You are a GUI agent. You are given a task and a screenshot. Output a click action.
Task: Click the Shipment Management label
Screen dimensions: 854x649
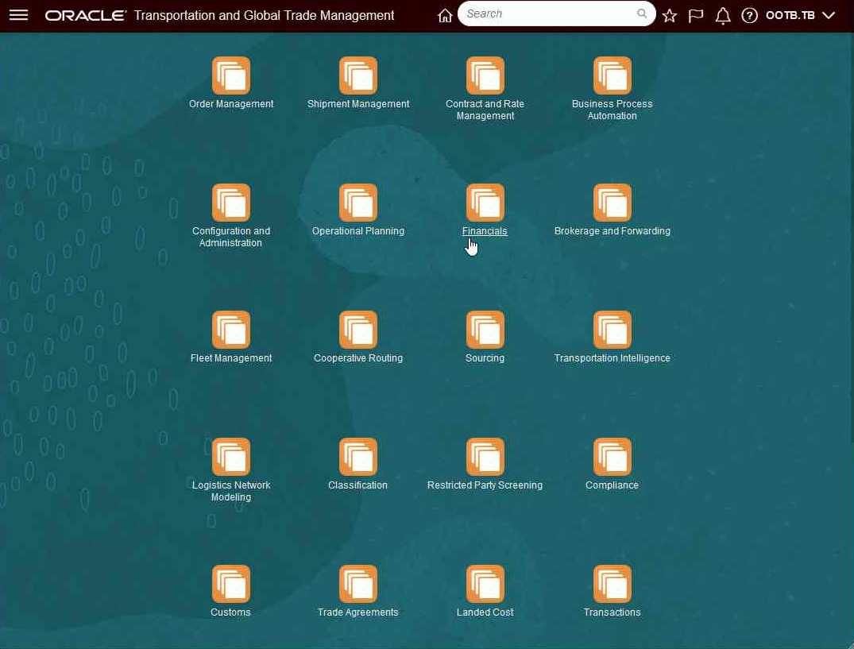[357, 104]
